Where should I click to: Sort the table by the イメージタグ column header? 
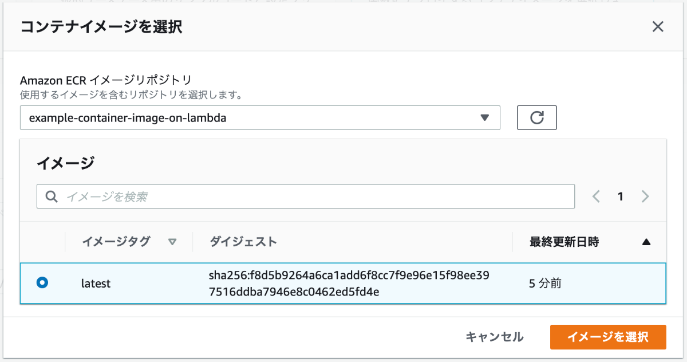(x=116, y=242)
